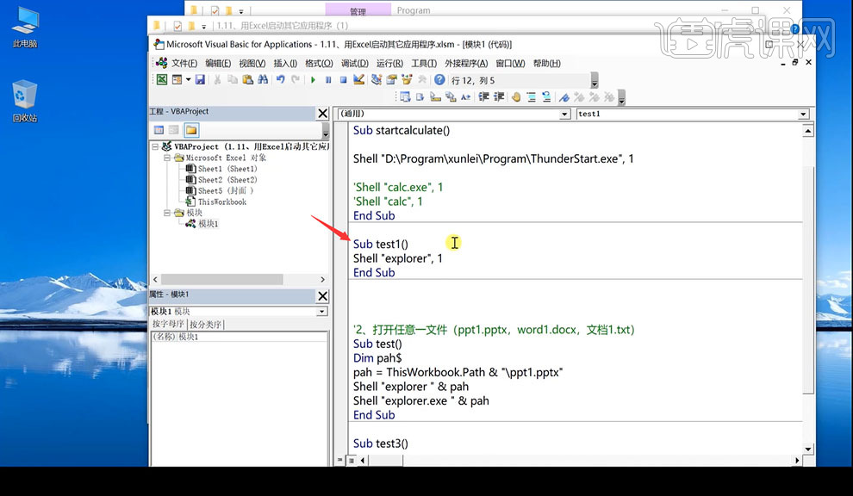Switch to Excel via the green Excel icon

[x=162, y=80]
